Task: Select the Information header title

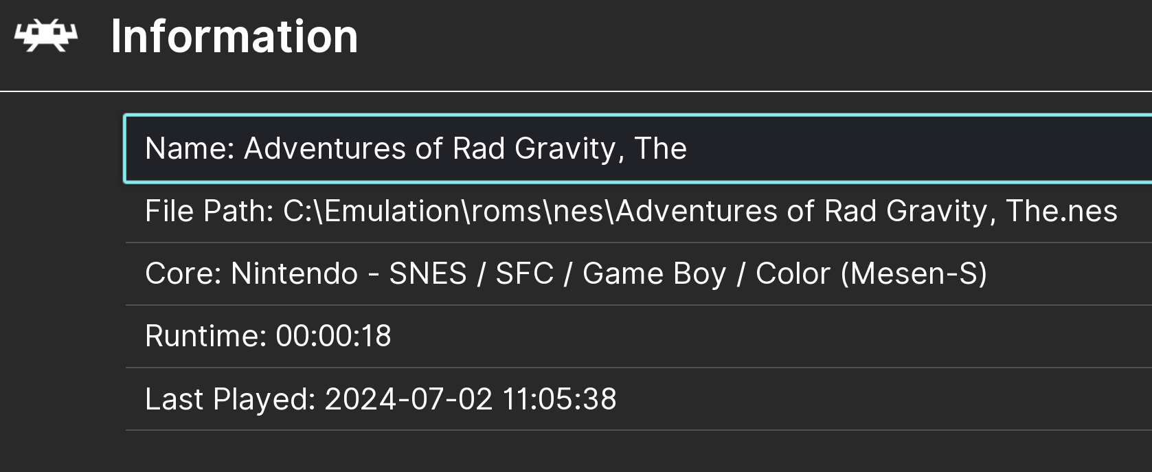Action: (x=234, y=36)
